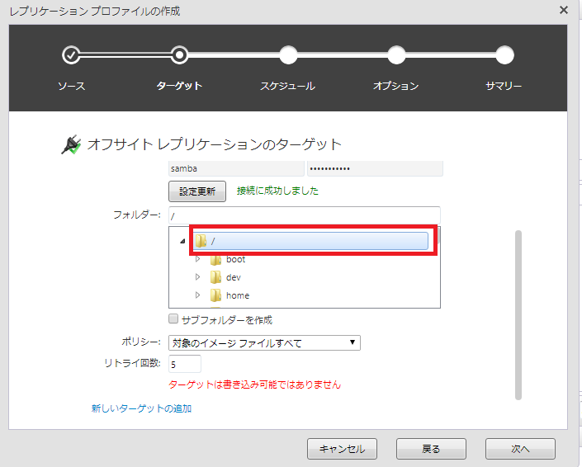Image resolution: width=582 pixels, height=467 pixels.
Task: Click the ターゲット step circle
Action: tap(179, 55)
